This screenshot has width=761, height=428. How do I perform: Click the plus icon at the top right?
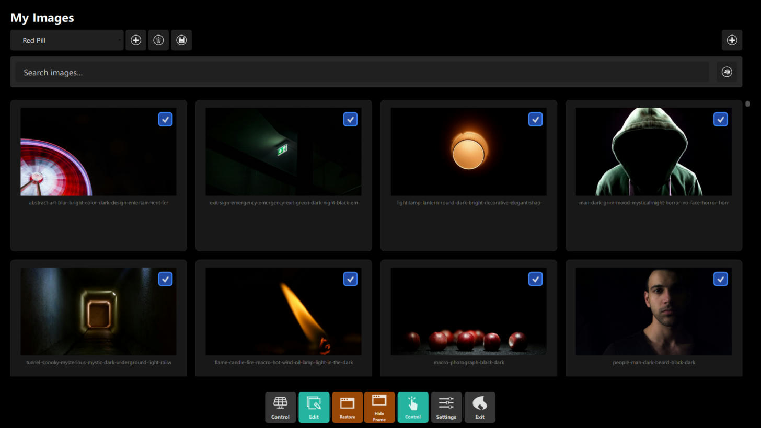(x=732, y=40)
